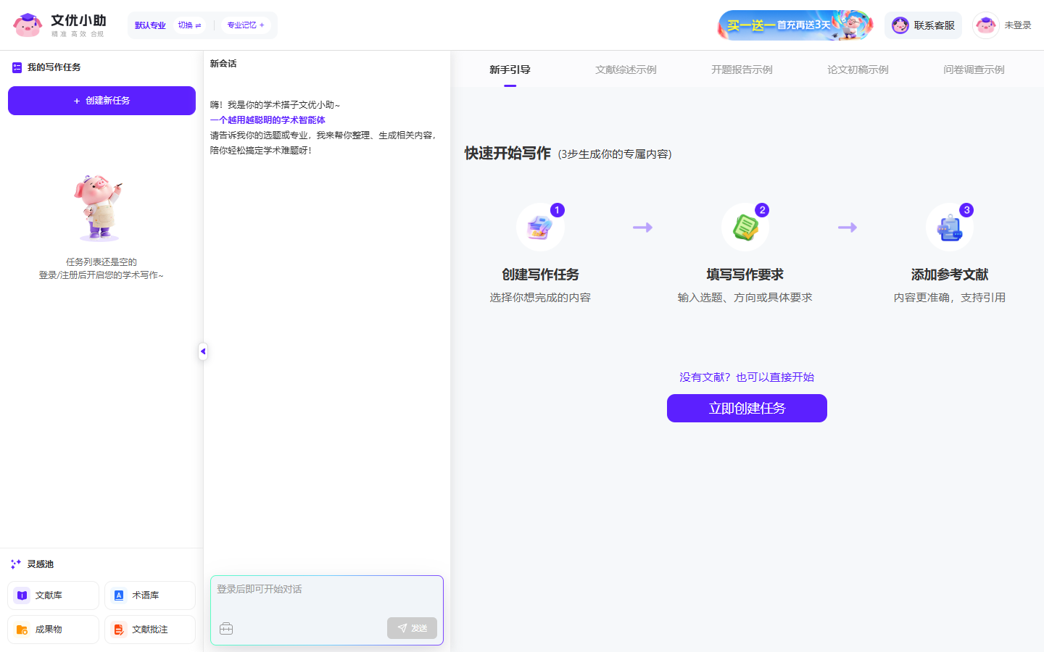Select the 新手引导 tab
Screen dimensions: 1044x652
(x=510, y=70)
